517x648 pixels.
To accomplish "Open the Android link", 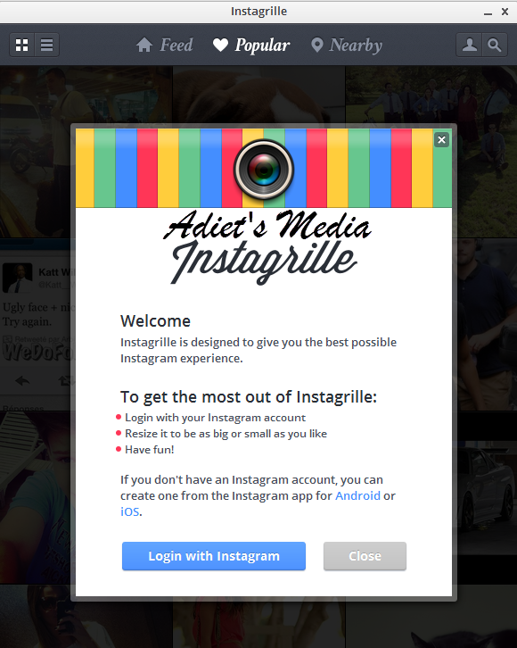I will (x=357, y=495).
